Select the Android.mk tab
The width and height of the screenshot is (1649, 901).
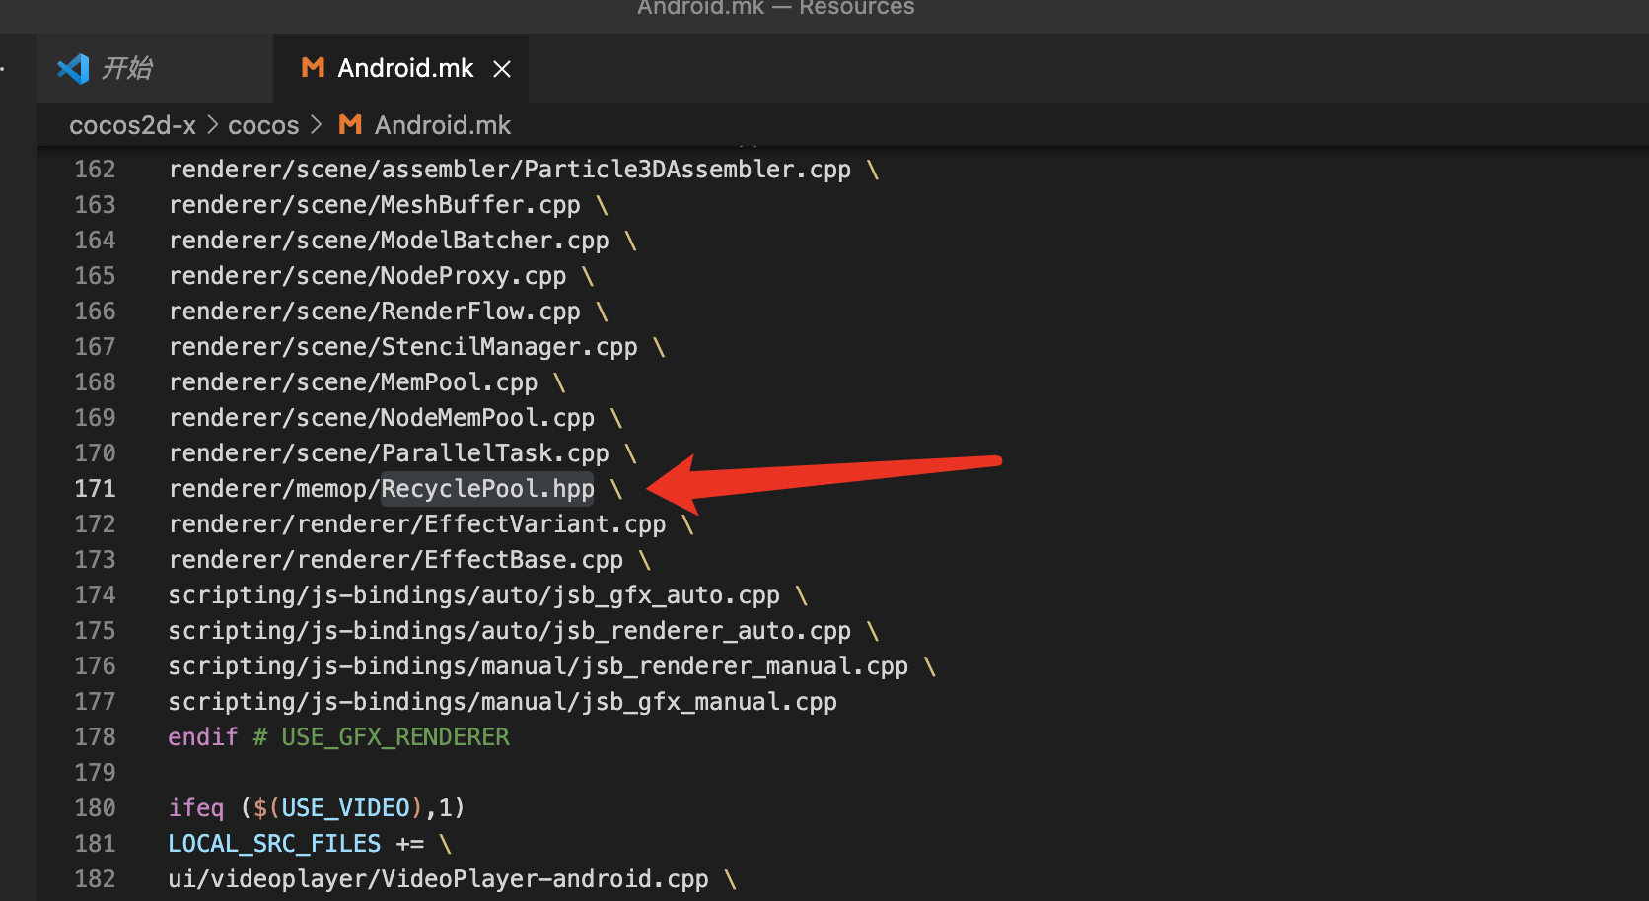point(404,68)
